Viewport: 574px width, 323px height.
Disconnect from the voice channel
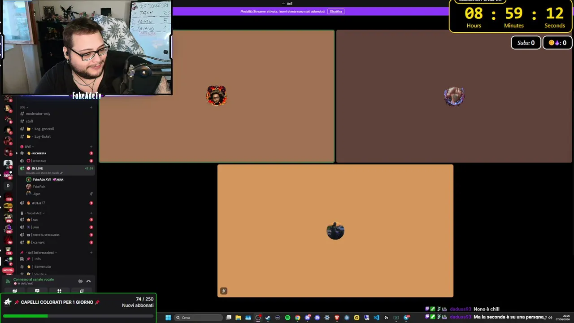pos(88,281)
